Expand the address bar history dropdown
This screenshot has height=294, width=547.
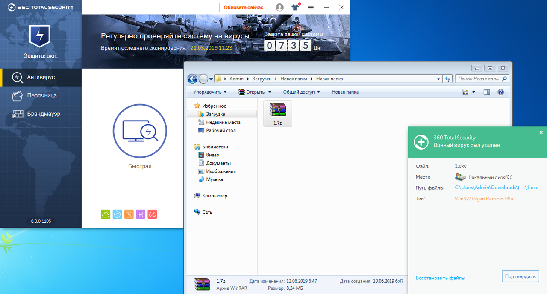click(x=439, y=79)
